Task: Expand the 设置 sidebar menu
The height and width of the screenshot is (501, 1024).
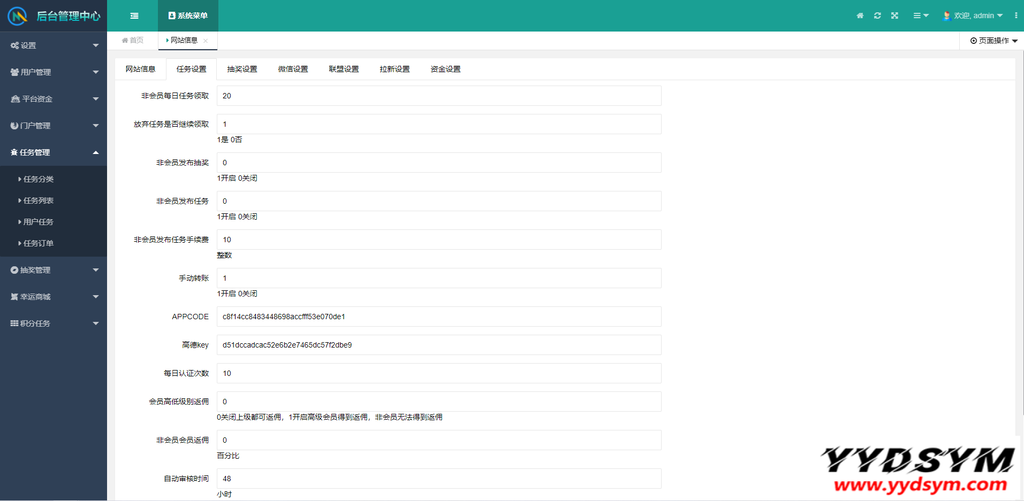Action: pyautogui.click(x=54, y=45)
